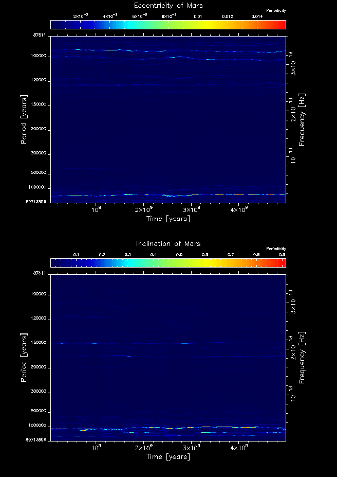Click red end of eccentricity colorbar

(282, 25)
